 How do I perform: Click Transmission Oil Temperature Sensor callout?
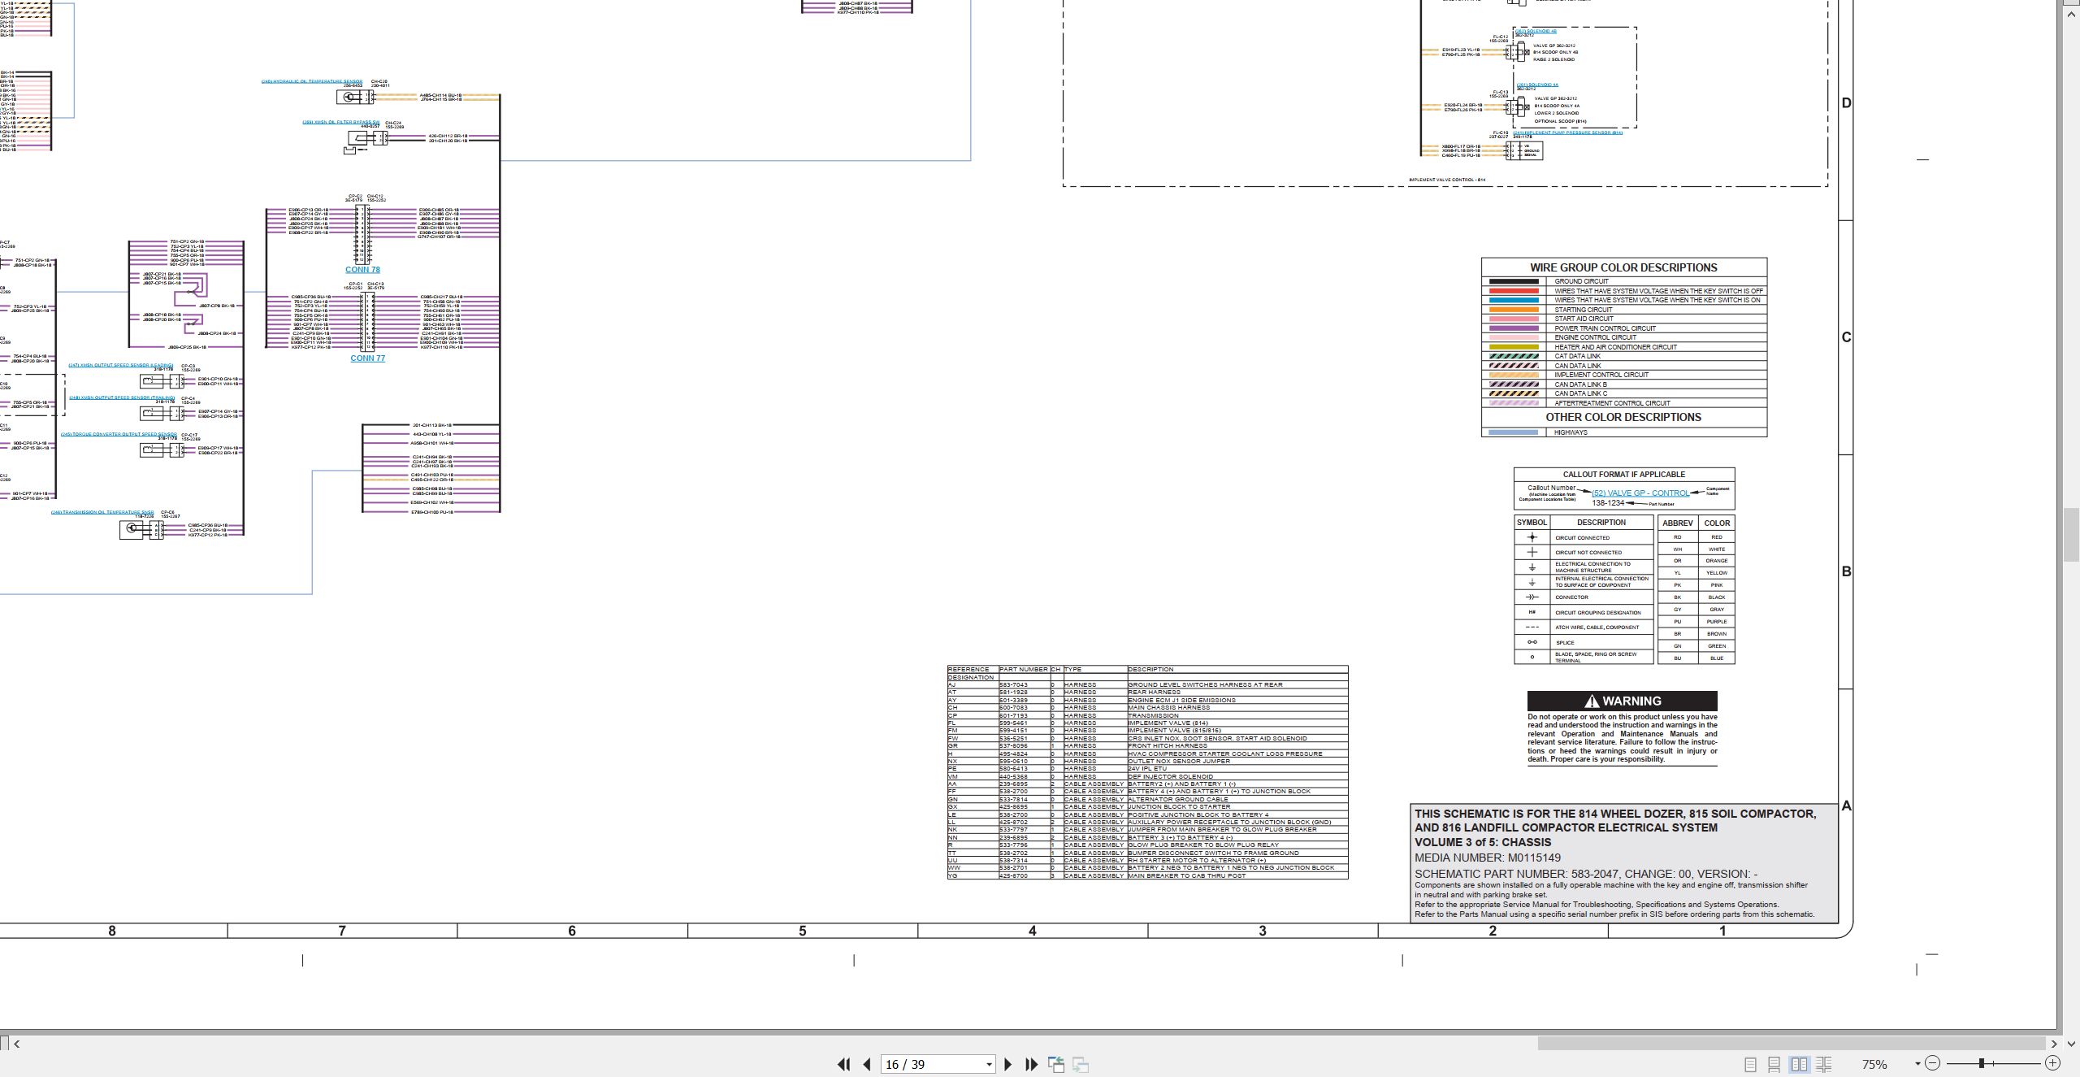[102, 513]
